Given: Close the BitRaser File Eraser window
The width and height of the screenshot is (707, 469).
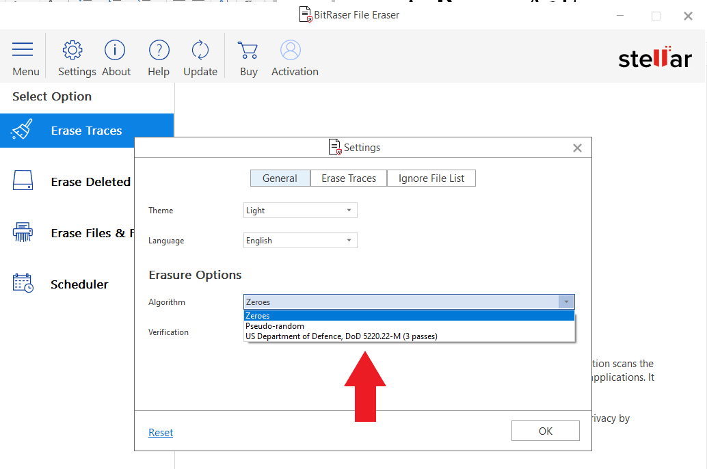Looking at the screenshot, I should (688, 16).
